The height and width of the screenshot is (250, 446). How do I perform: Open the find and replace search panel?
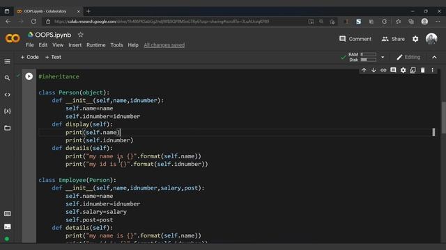[x=8, y=78]
